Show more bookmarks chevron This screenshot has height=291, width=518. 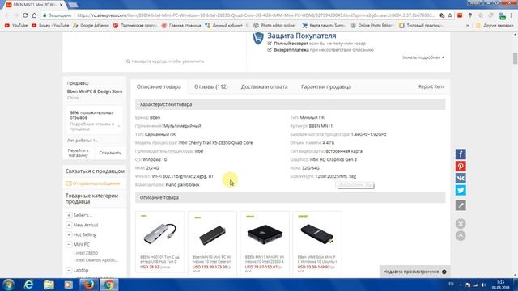(468, 25)
